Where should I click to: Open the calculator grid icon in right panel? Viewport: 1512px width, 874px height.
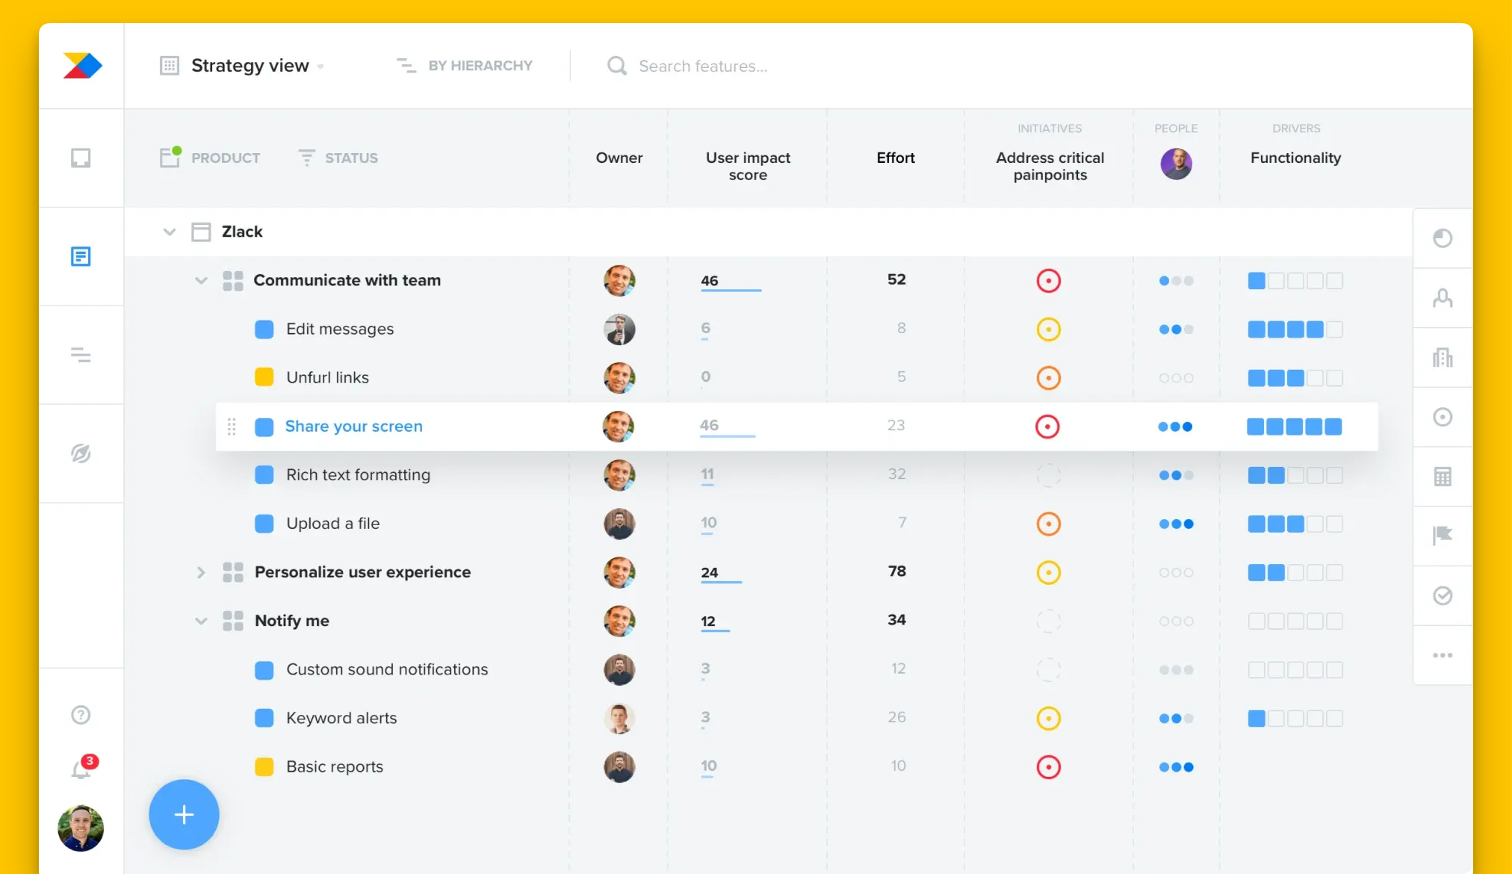pyautogui.click(x=1443, y=477)
